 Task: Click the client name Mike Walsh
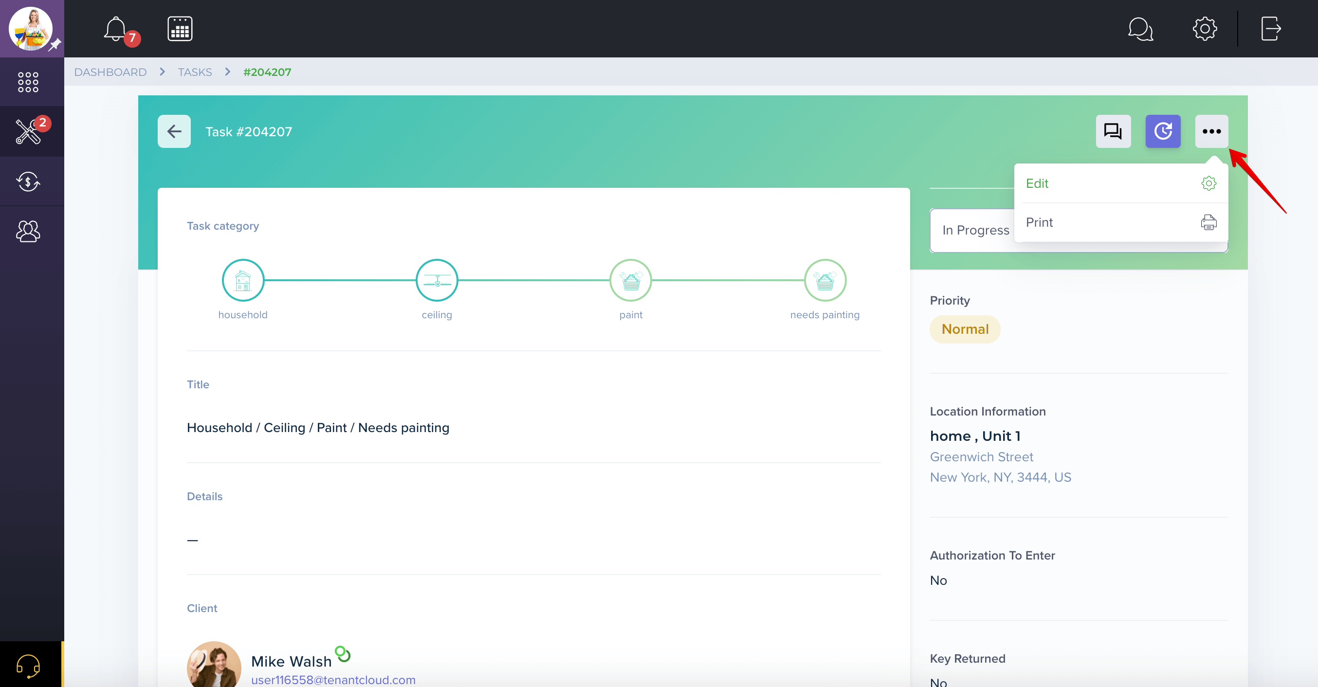click(291, 661)
